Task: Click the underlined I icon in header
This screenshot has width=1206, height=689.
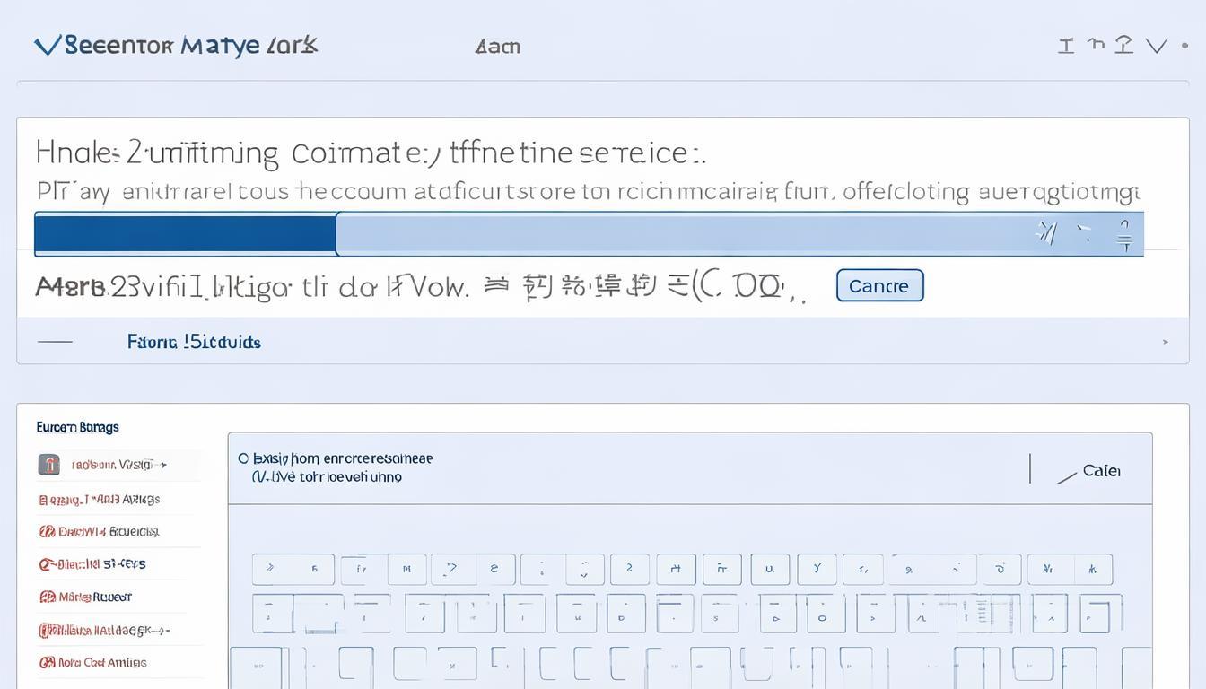Action: (x=1066, y=46)
